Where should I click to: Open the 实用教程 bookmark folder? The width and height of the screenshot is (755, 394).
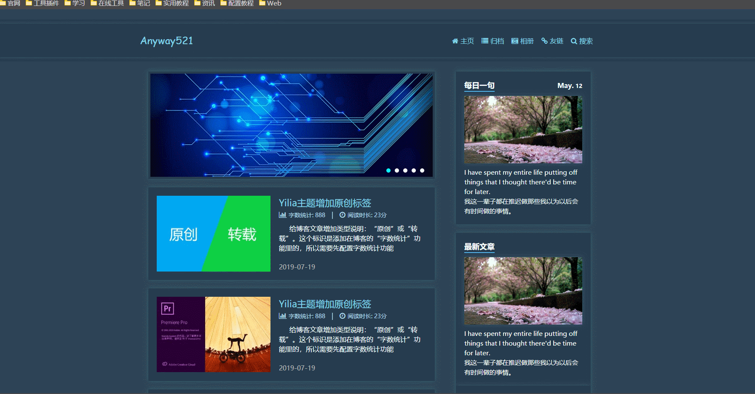click(172, 3)
